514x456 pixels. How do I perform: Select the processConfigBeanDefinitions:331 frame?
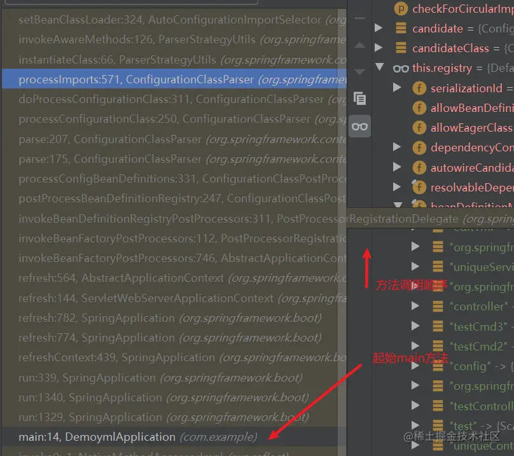(174, 179)
